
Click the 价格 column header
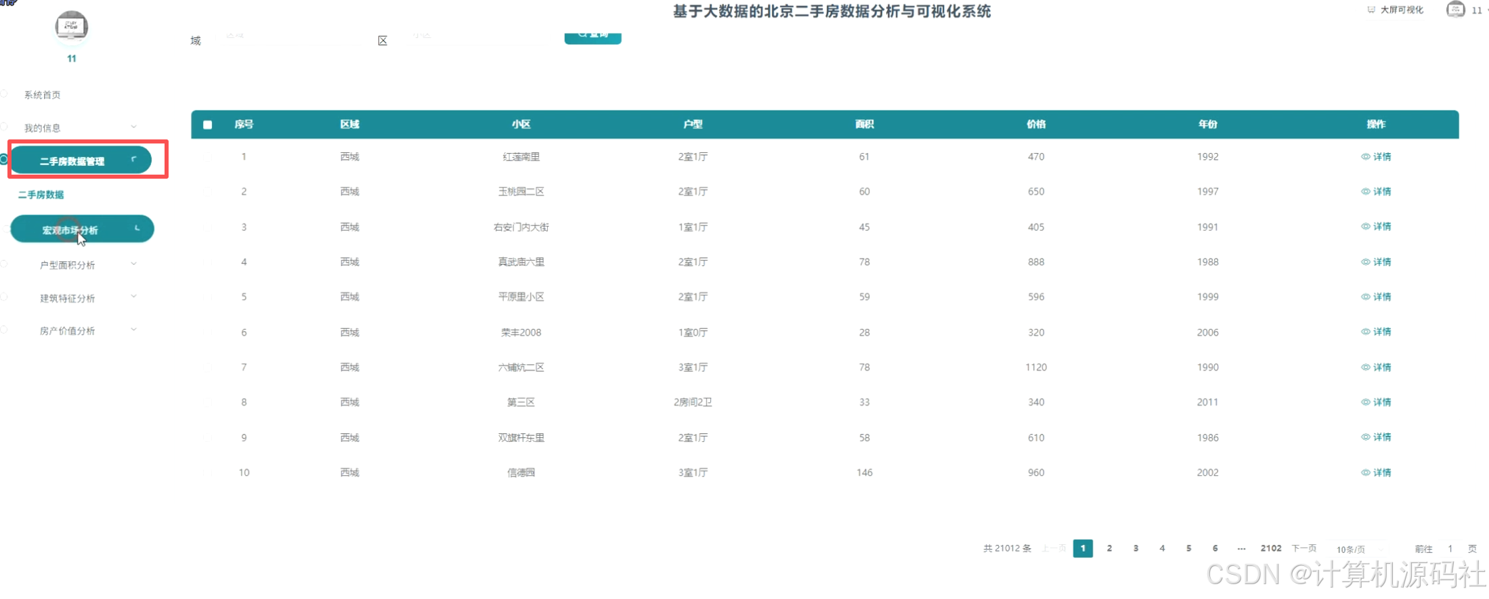coord(1036,125)
